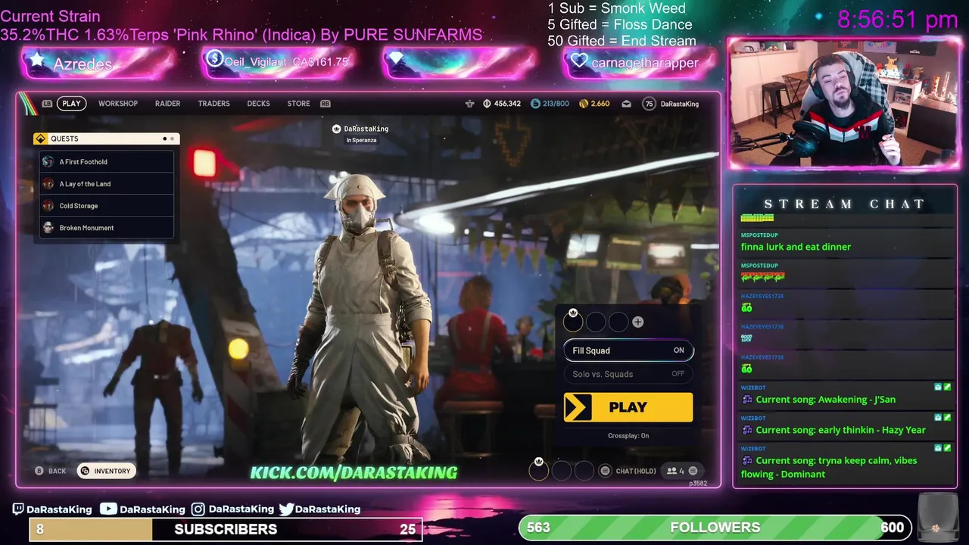Click DaRastaKing username in top bar
The width and height of the screenshot is (969, 545).
tap(680, 104)
